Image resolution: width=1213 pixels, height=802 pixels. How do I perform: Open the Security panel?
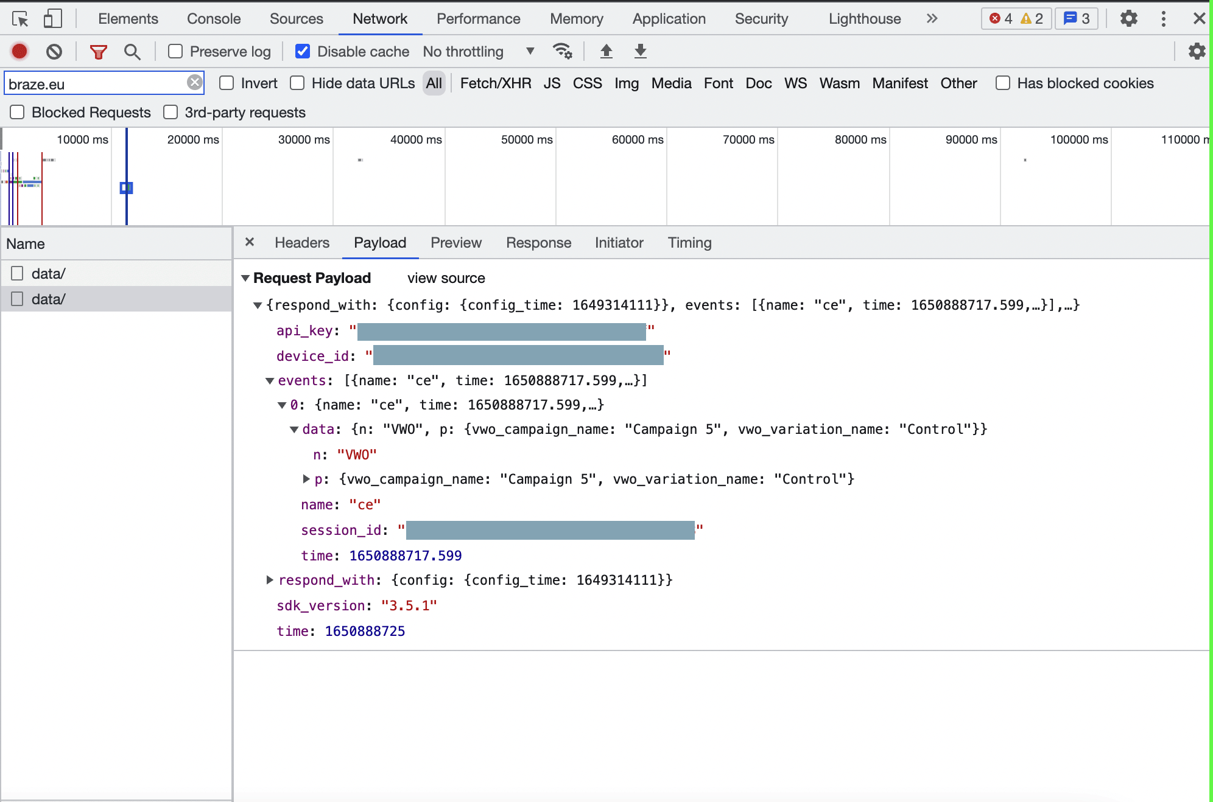[762, 19]
